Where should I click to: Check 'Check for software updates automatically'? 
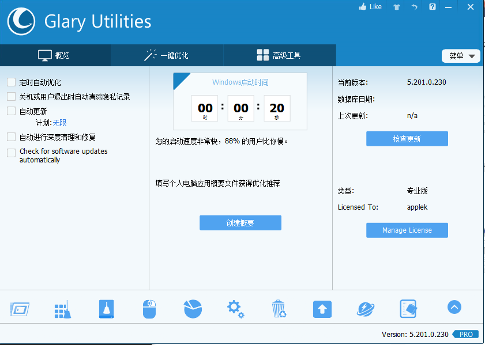12,153
